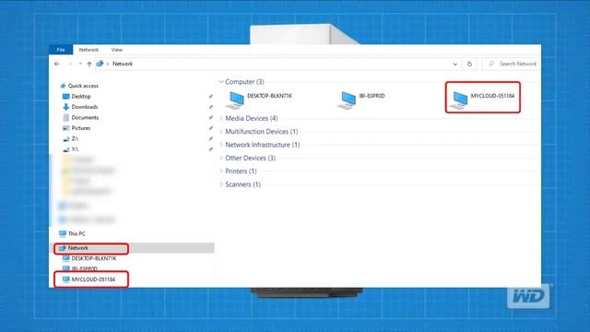Screen dimensions: 590x332
Task: Open the Y:\ drive shortcut
Action: coord(75,149)
